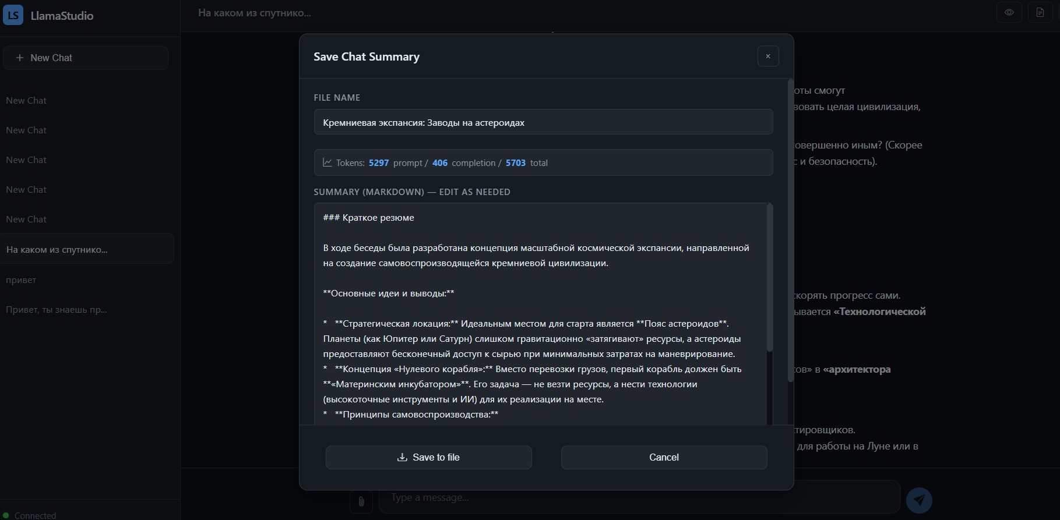The height and width of the screenshot is (520, 1060).
Task: Click the paperclip attach file icon
Action: [361, 501]
